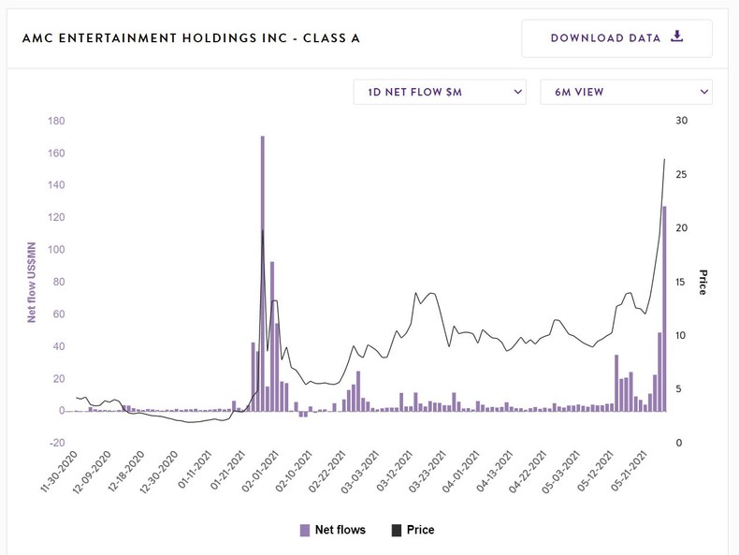Click the Price axis title on the right
Viewport: 739px width, 555px height.
703,281
